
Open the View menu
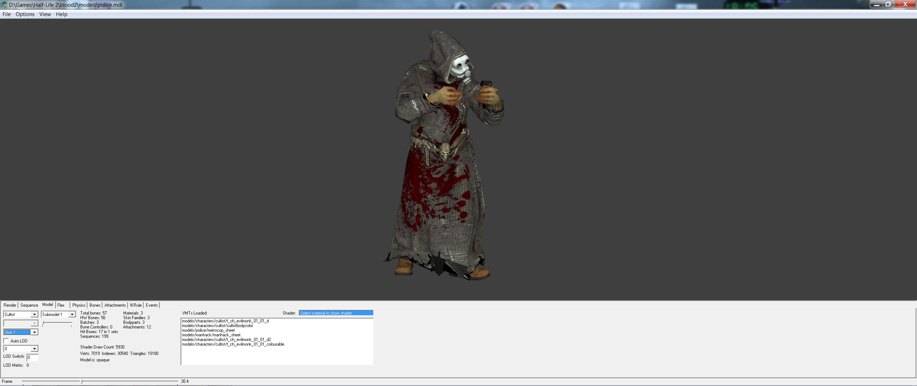(45, 14)
